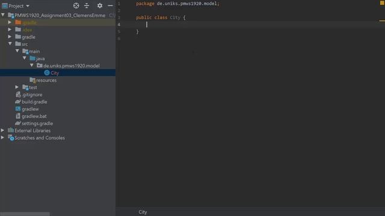This screenshot has width=385, height=216.
Task: Click the blue java source folder icon
Action: pyautogui.click(x=32, y=58)
